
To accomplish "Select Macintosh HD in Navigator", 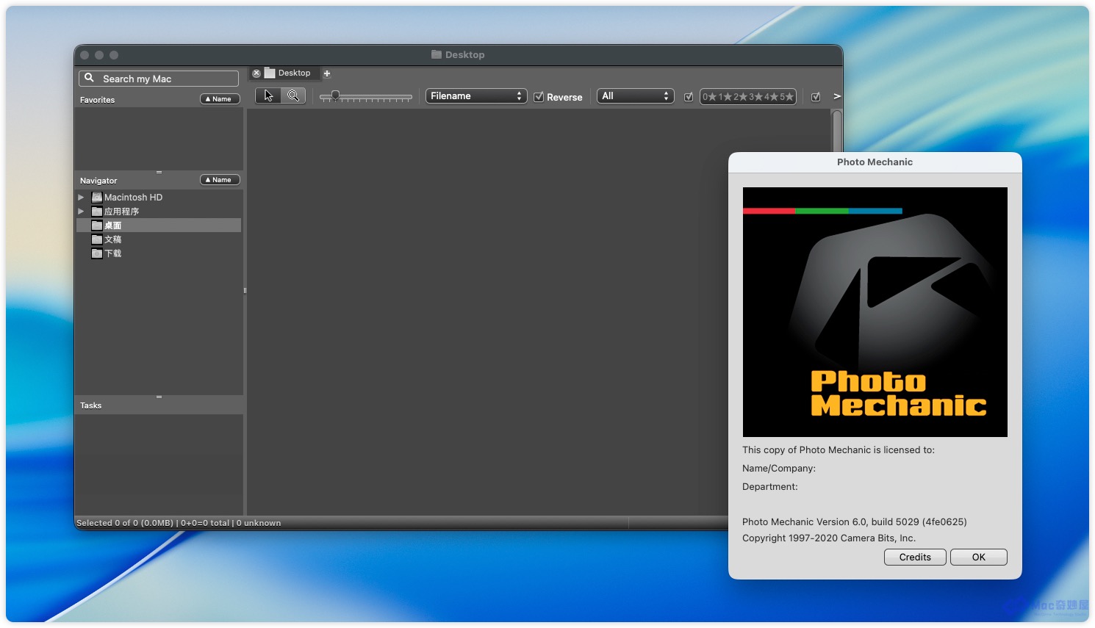I will coord(159,198).
